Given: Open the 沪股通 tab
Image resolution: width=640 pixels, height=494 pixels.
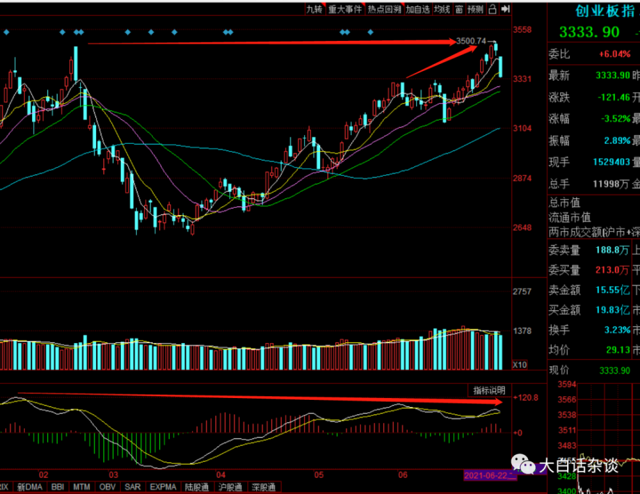Looking at the screenshot, I should coord(230,487).
